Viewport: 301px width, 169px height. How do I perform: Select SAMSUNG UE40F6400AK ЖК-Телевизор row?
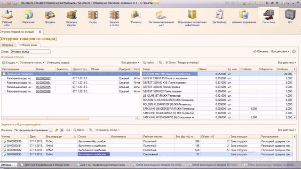217,113
